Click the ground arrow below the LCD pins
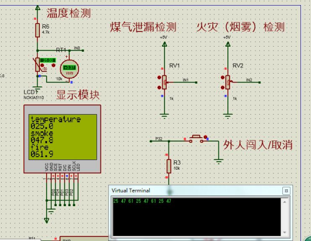This screenshot has height=241, width=311. (47, 220)
